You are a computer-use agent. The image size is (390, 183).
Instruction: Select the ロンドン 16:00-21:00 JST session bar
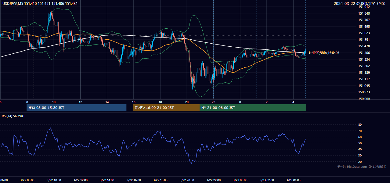click(166, 108)
